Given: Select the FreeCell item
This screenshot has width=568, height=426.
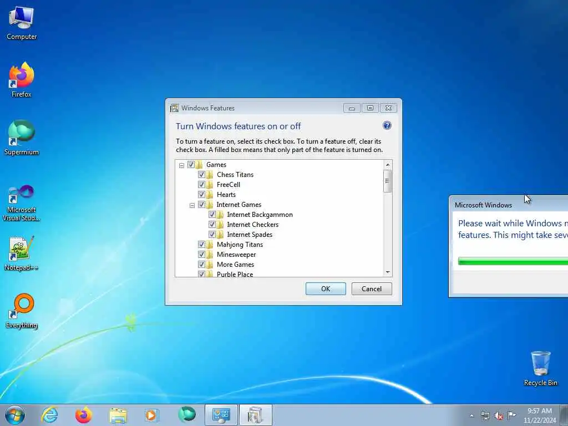Looking at the screenshot, I should pos(228,184).
